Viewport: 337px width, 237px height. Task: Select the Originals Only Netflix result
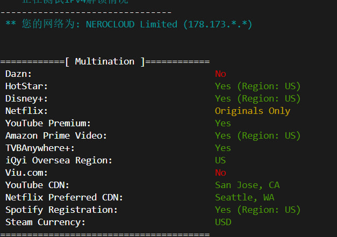(252, 111)
